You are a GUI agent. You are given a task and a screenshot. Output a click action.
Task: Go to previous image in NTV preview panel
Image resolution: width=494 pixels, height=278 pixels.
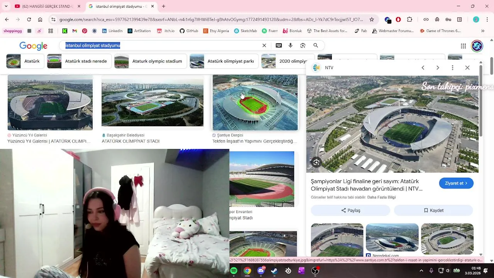pos(423,68)
